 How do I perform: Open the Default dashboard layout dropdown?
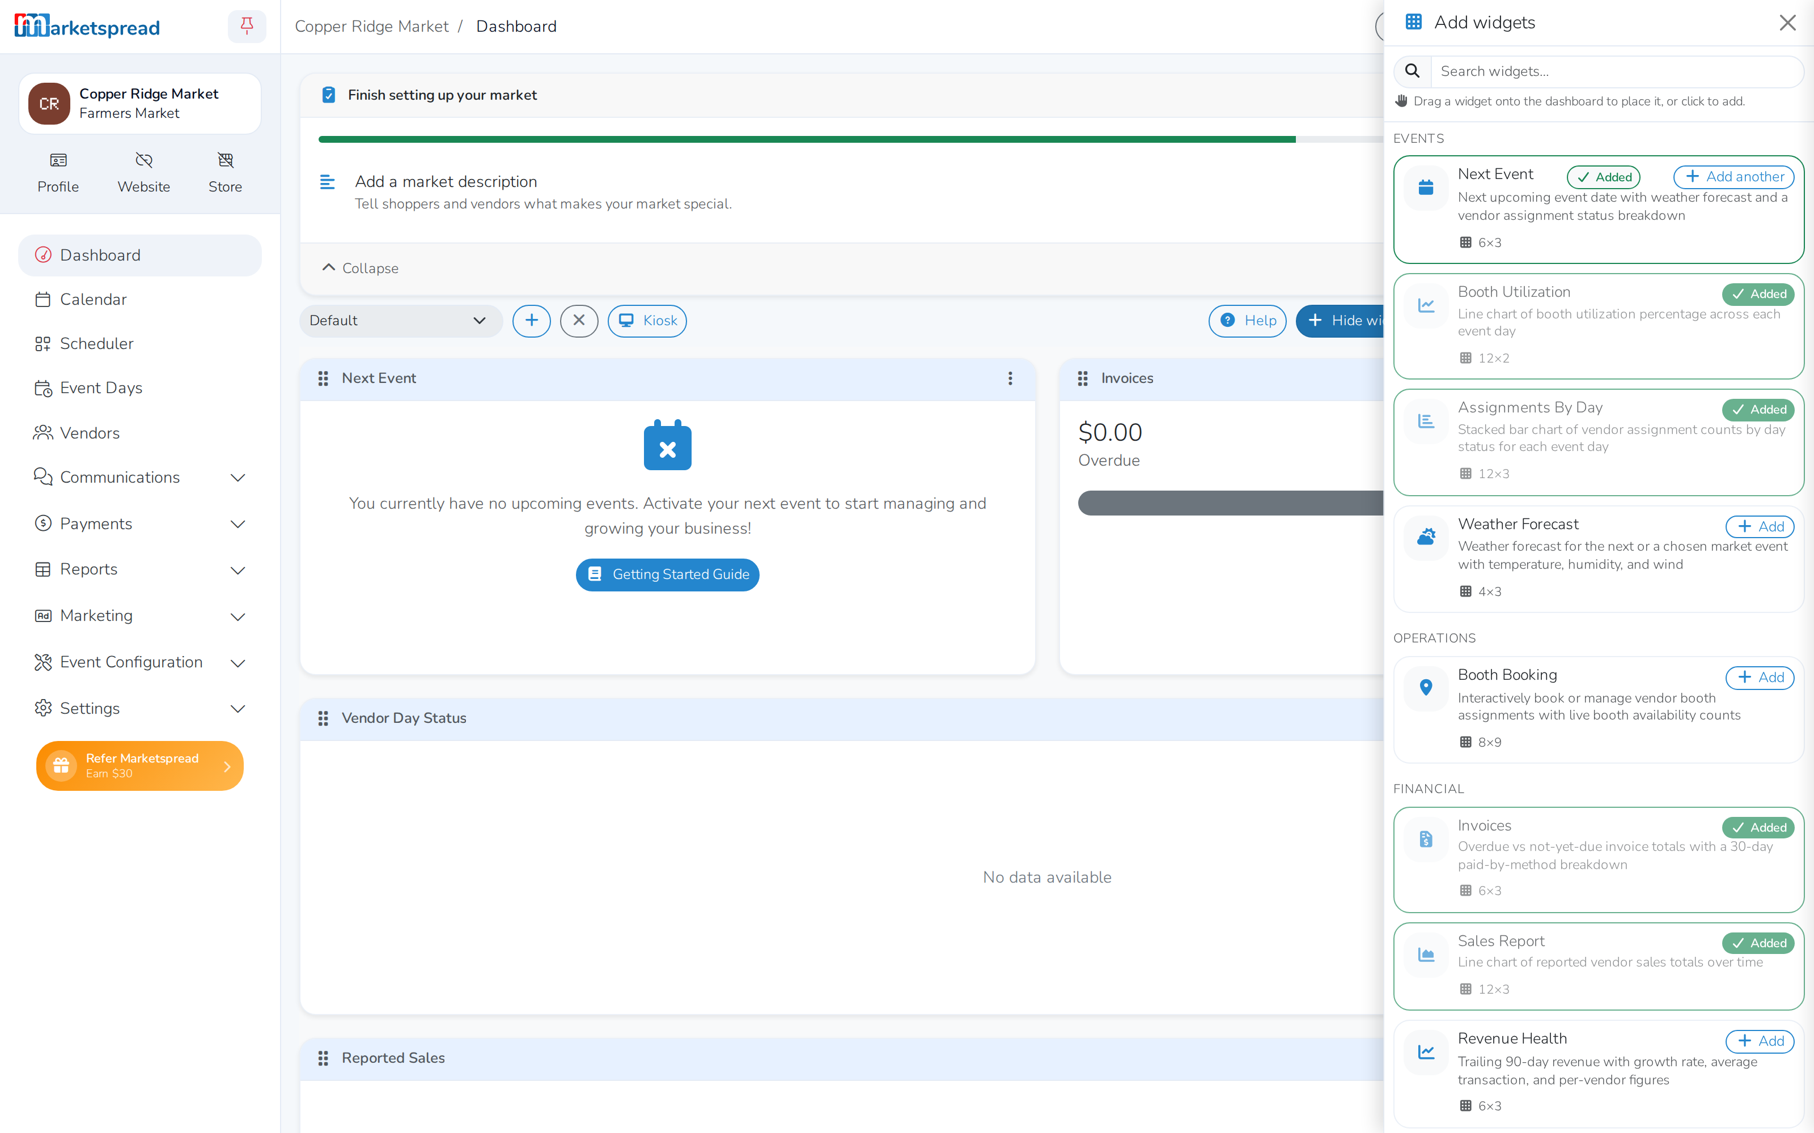(400, 321)
